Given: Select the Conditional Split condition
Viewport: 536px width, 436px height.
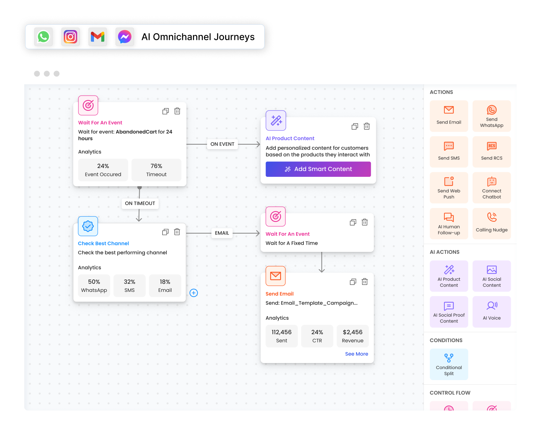Looking at the screenshot, I should coord(449,364).
